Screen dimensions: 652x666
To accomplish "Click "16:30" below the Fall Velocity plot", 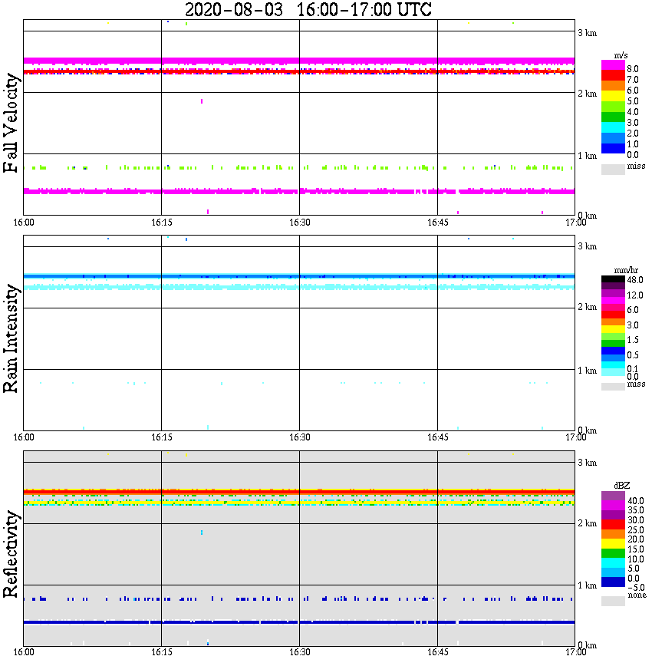I will 299,223.
